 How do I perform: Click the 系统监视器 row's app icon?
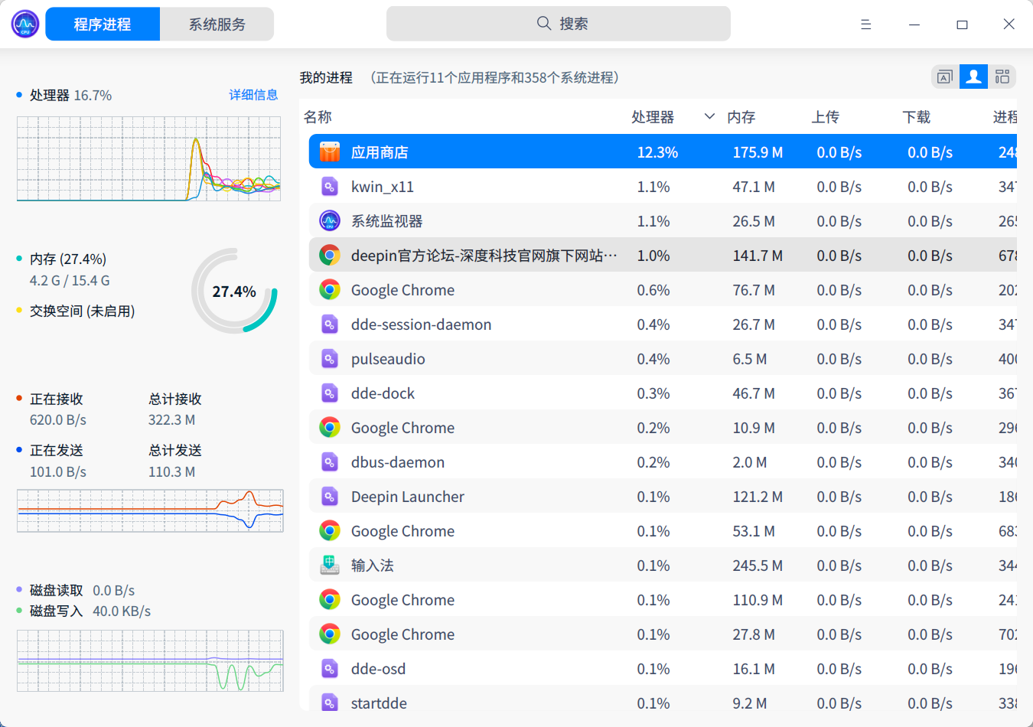(x=329, y=220)
